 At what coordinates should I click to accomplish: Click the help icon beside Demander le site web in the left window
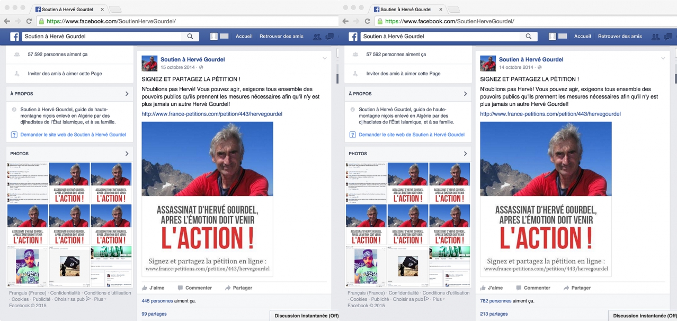point(14,135)
